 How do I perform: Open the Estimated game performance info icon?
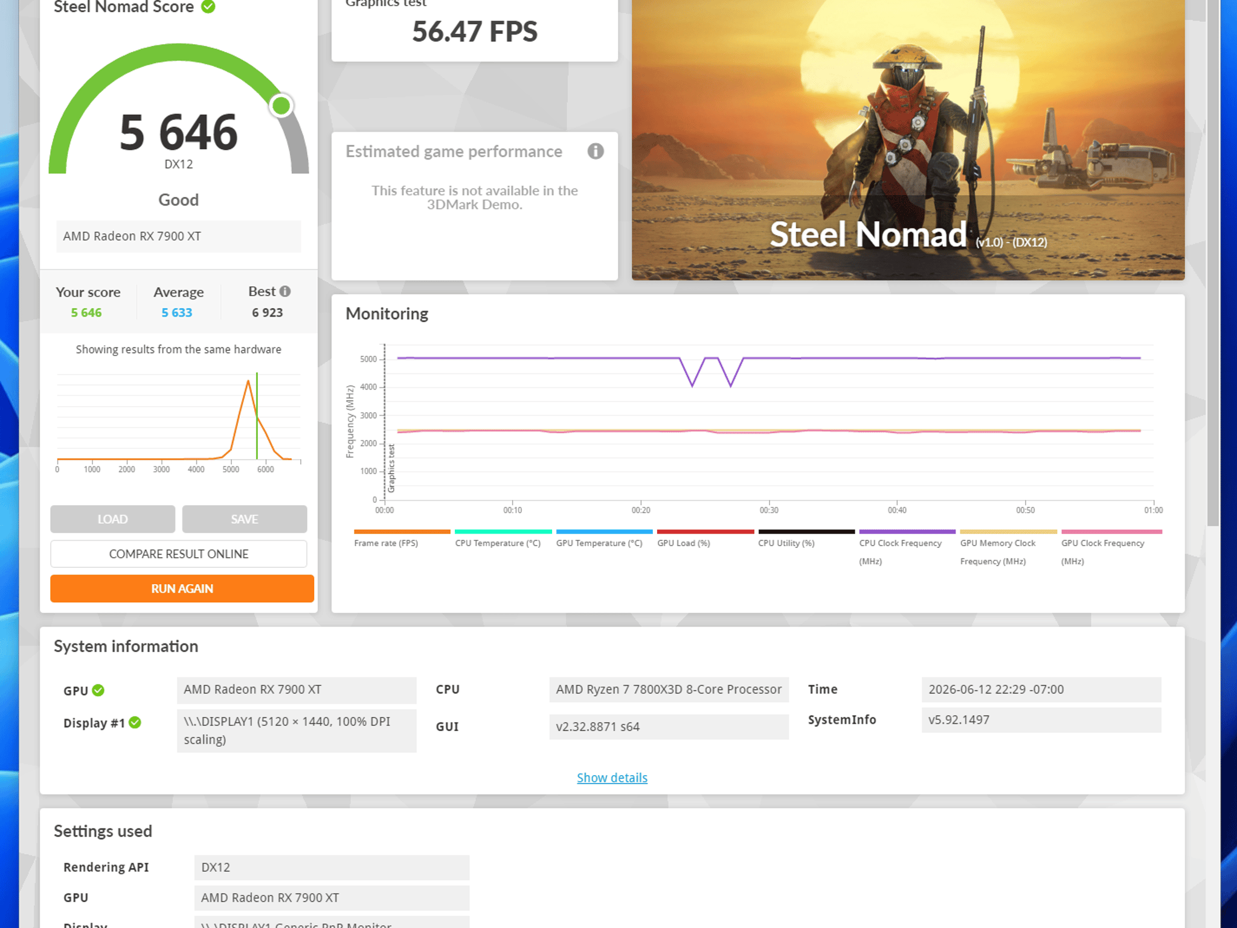click(x=596, y=151)
